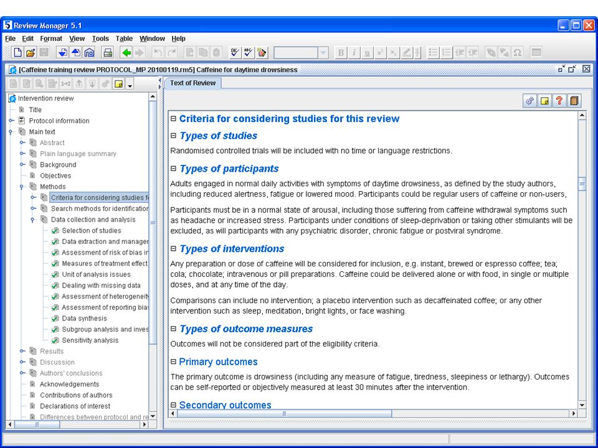Viewport: 598px width, 448px height.
Task: Toggle Italic formatting button
Action: (x=354, y=52)
